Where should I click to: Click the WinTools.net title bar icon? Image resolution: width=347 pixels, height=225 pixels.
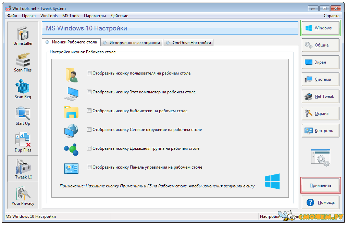[8, 9]
